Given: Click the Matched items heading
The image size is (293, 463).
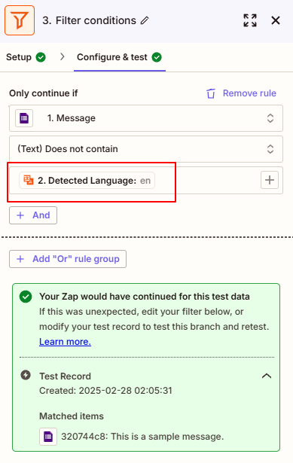Looking at the screenshot, I should 72,416.
